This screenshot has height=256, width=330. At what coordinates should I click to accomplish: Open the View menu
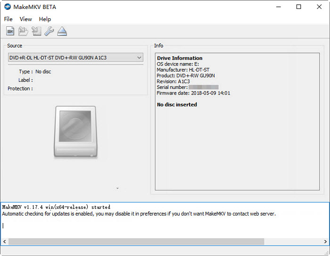click(x=25, y=19)
